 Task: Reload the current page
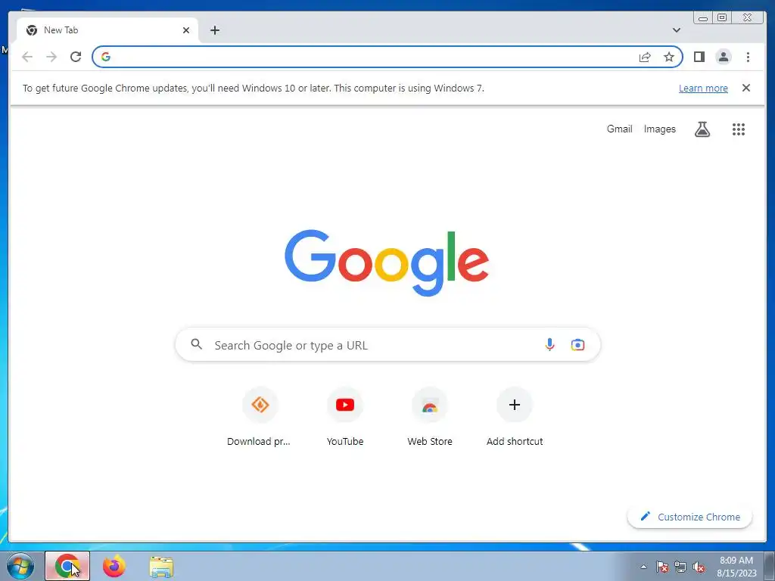click(x=76, y=57)
